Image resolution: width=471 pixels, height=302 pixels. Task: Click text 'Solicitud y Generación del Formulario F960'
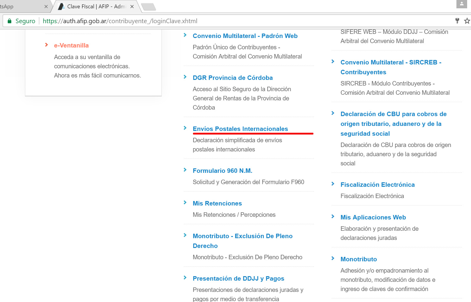[x=248, y=182]
